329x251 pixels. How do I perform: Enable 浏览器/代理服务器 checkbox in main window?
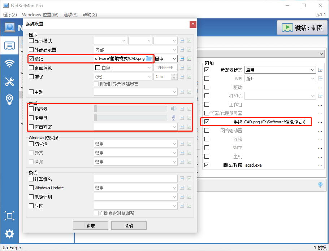pos(207,113)
